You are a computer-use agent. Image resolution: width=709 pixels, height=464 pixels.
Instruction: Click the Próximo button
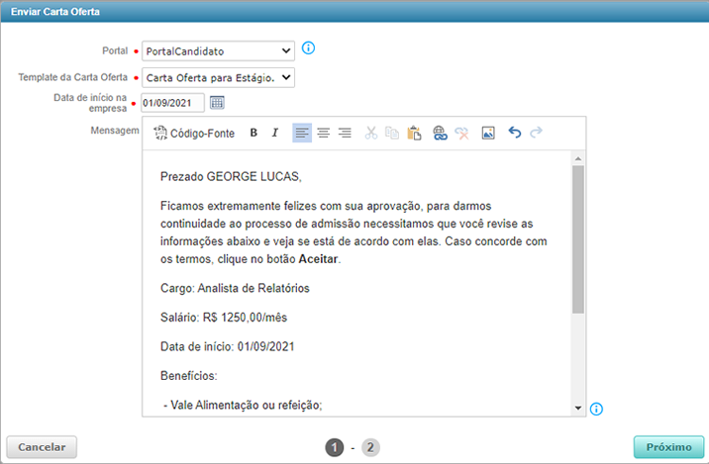click(667, 446)
